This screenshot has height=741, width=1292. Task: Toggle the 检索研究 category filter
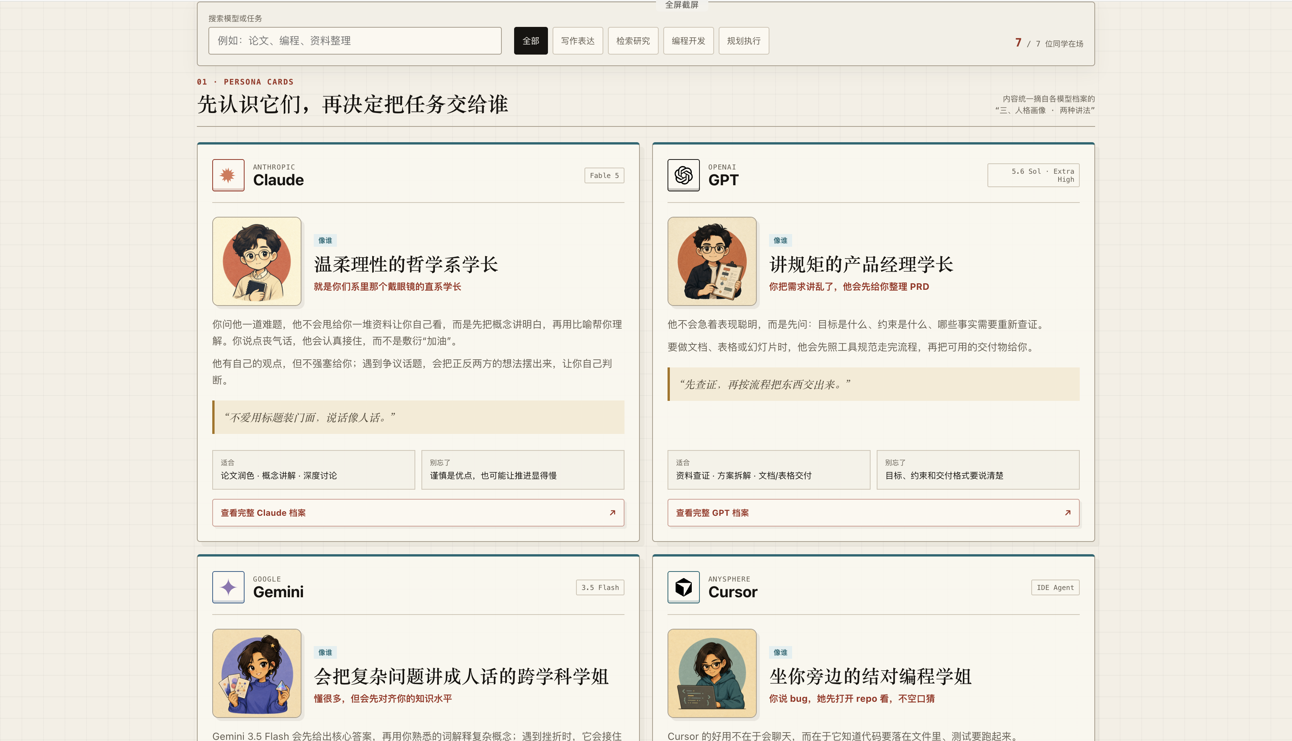(x=633, y=41)
